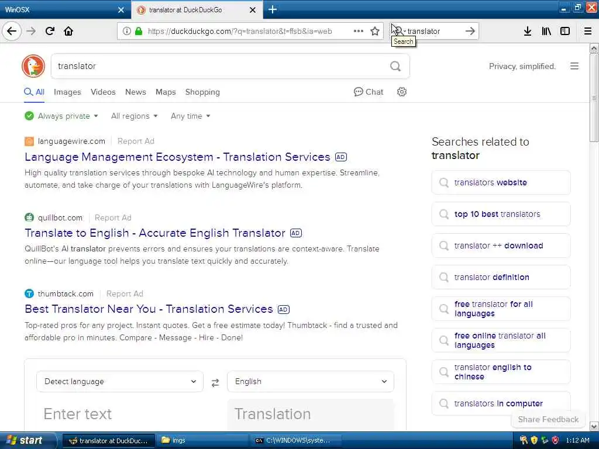599x449 pixels.
Task: Open toolbar search engine selector dropdown
Action: click(x=399, y=31)
